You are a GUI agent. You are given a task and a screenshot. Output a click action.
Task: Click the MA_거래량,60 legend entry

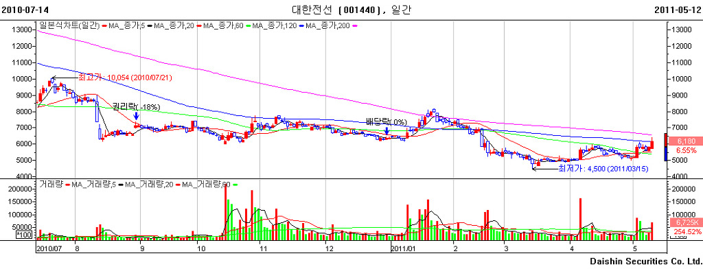(x=205, y=185)
